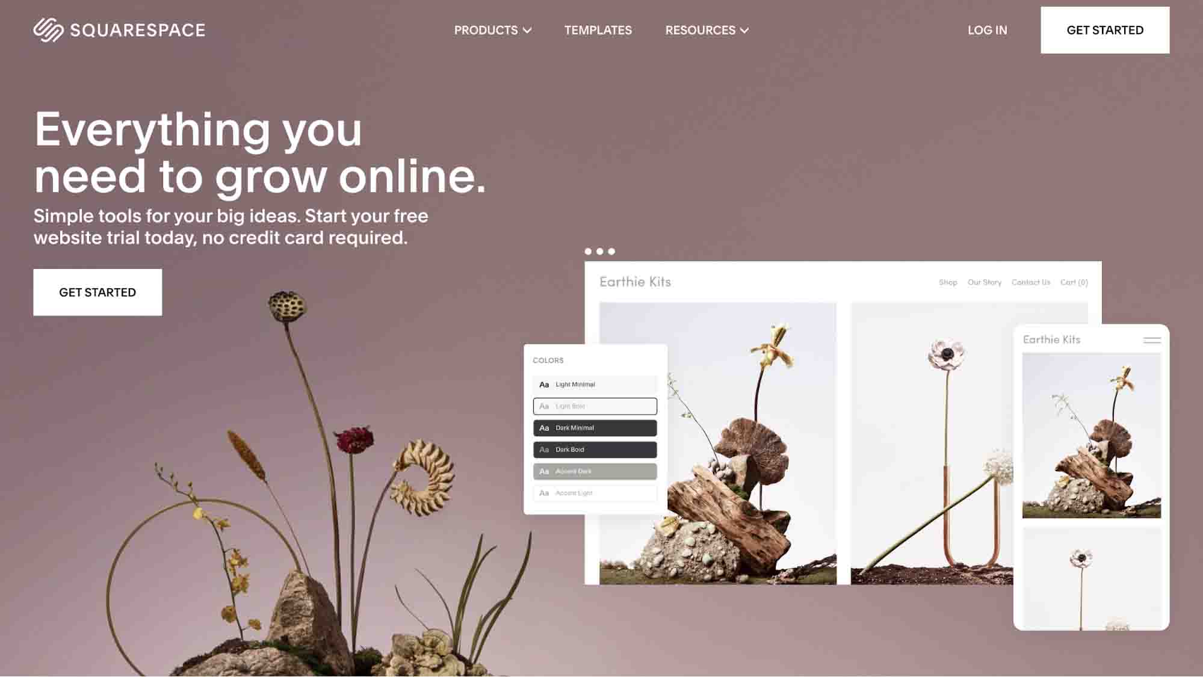Toggle the Light Bold color selection
The height and width of the screenshot is (677, 1203).
pyautogui.click(x=595, y=406)
